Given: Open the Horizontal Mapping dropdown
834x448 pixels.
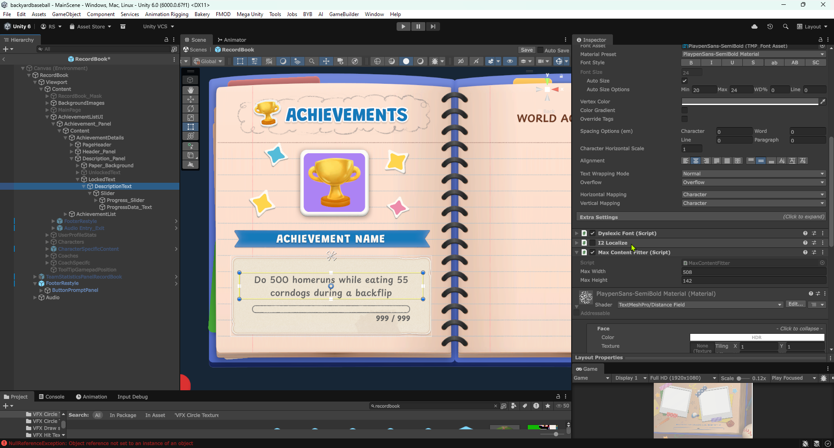Looking at the screenshot, I should coord(754,194).
